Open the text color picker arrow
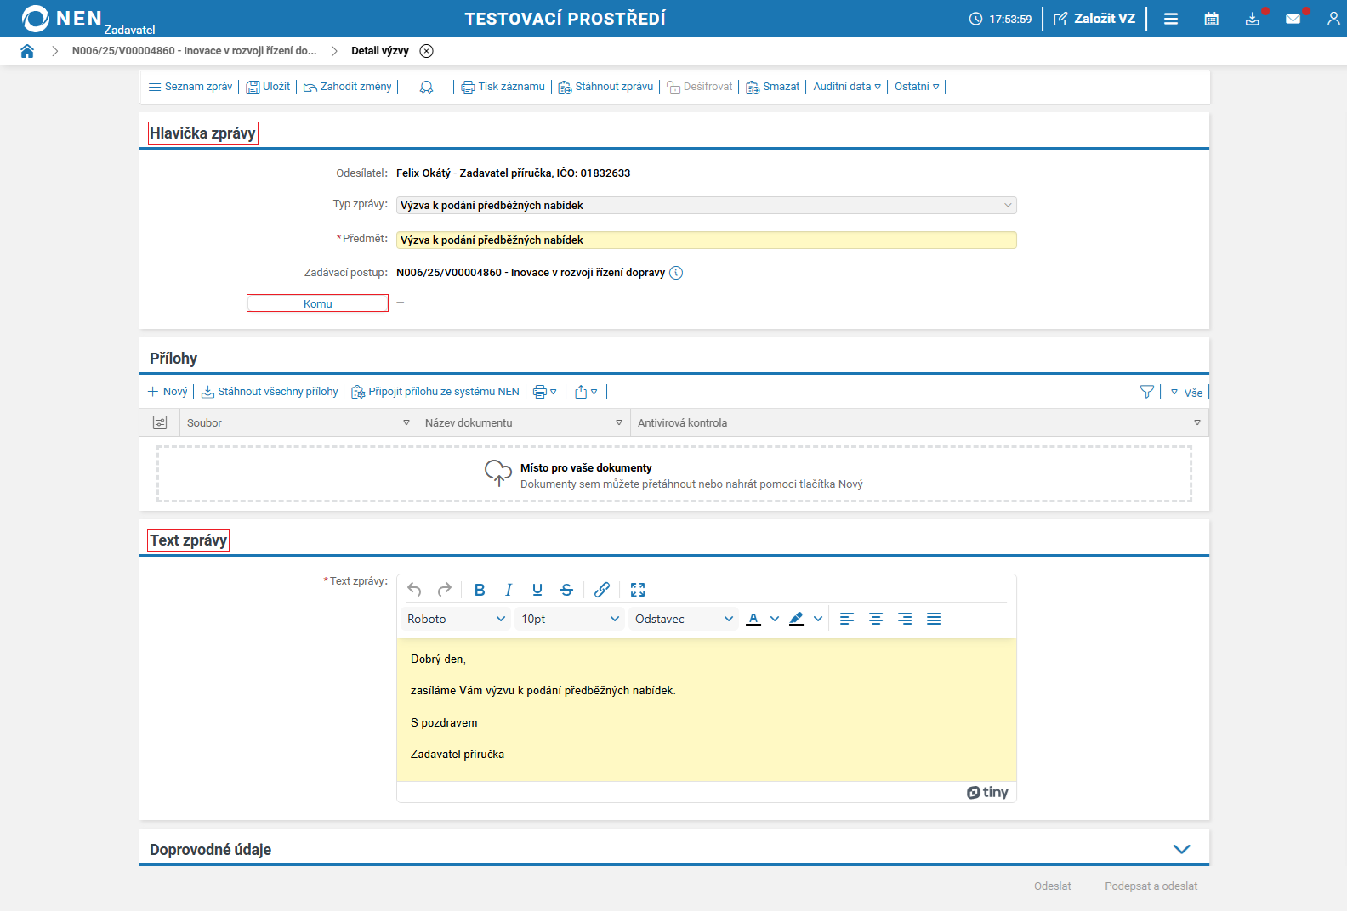 coord(775,619)
